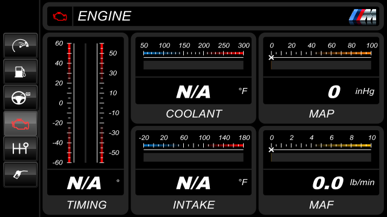Click the TIMING gauge label
The height and width of the screenshot is (217, 387).
[x=86, y=205]
